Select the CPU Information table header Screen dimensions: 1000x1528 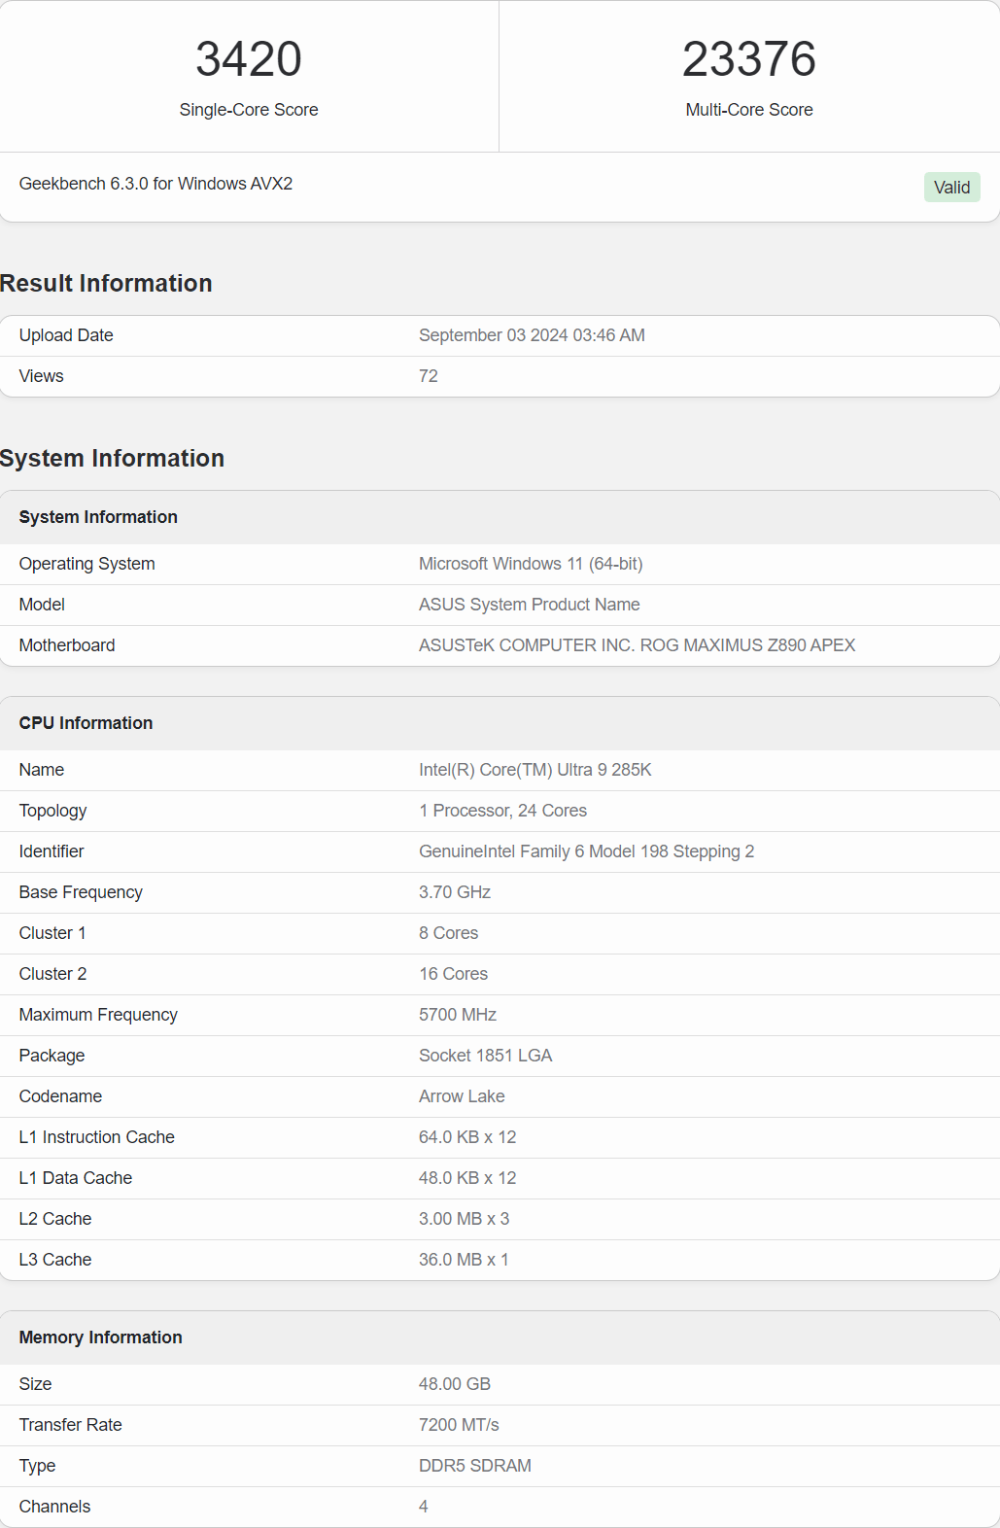pyautogui.click(x=86, y=723)
